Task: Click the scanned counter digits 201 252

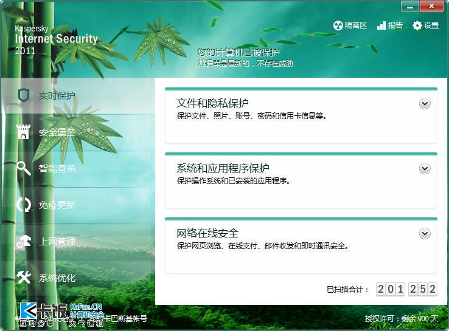Action: click(406, 289)
